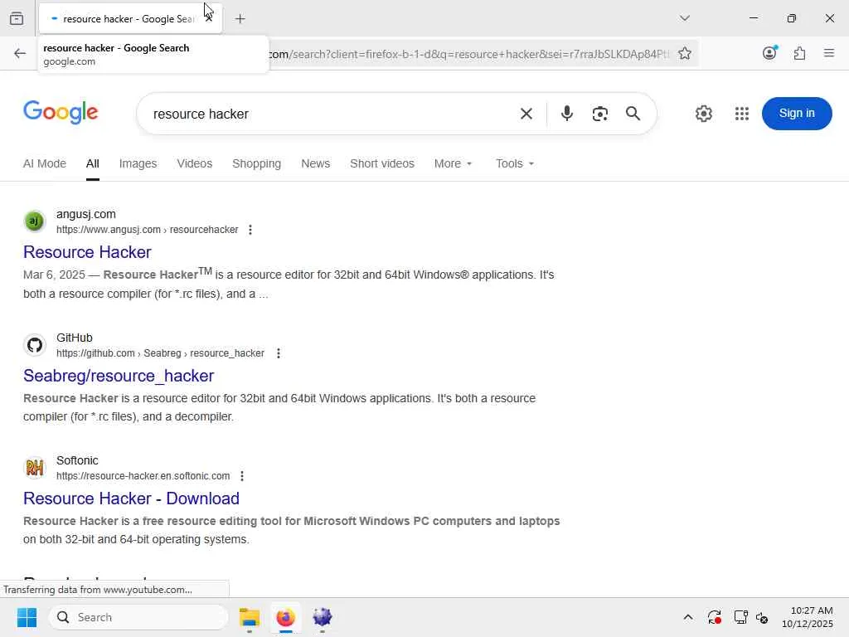Bookmark this page with the star icon
The height and width of the screenshot is (637, 849).
(684, 53)
